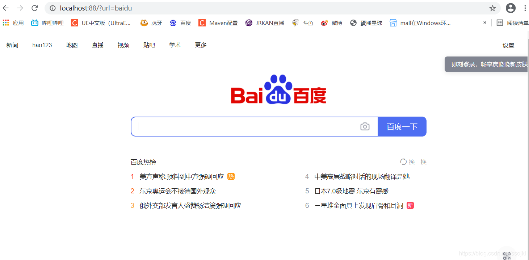The height and width of the screenshot is (260, 529).
Task: Click the 即刻登录 login tooltip
Action: tap(487, 64)
